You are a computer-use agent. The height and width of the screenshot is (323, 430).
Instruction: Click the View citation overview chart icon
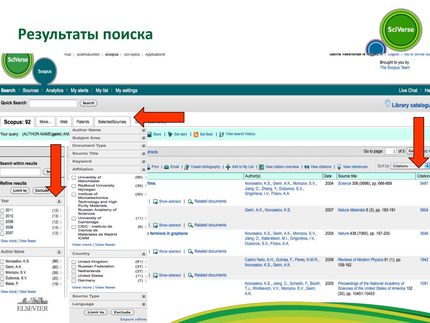point(261,167)
